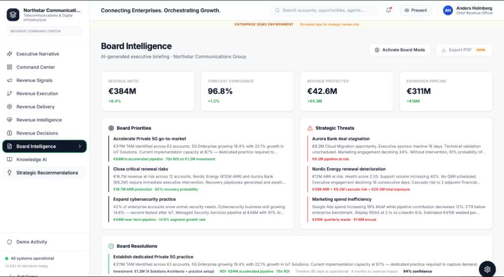Click the Activate Board Mode button
The image size is (504, 277).
coord(400,50)
